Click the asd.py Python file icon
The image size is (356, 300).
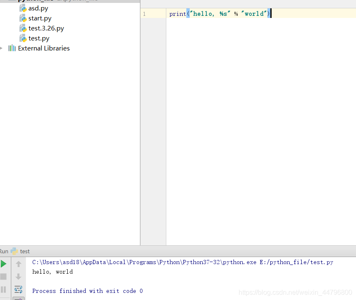coord(23,8)
